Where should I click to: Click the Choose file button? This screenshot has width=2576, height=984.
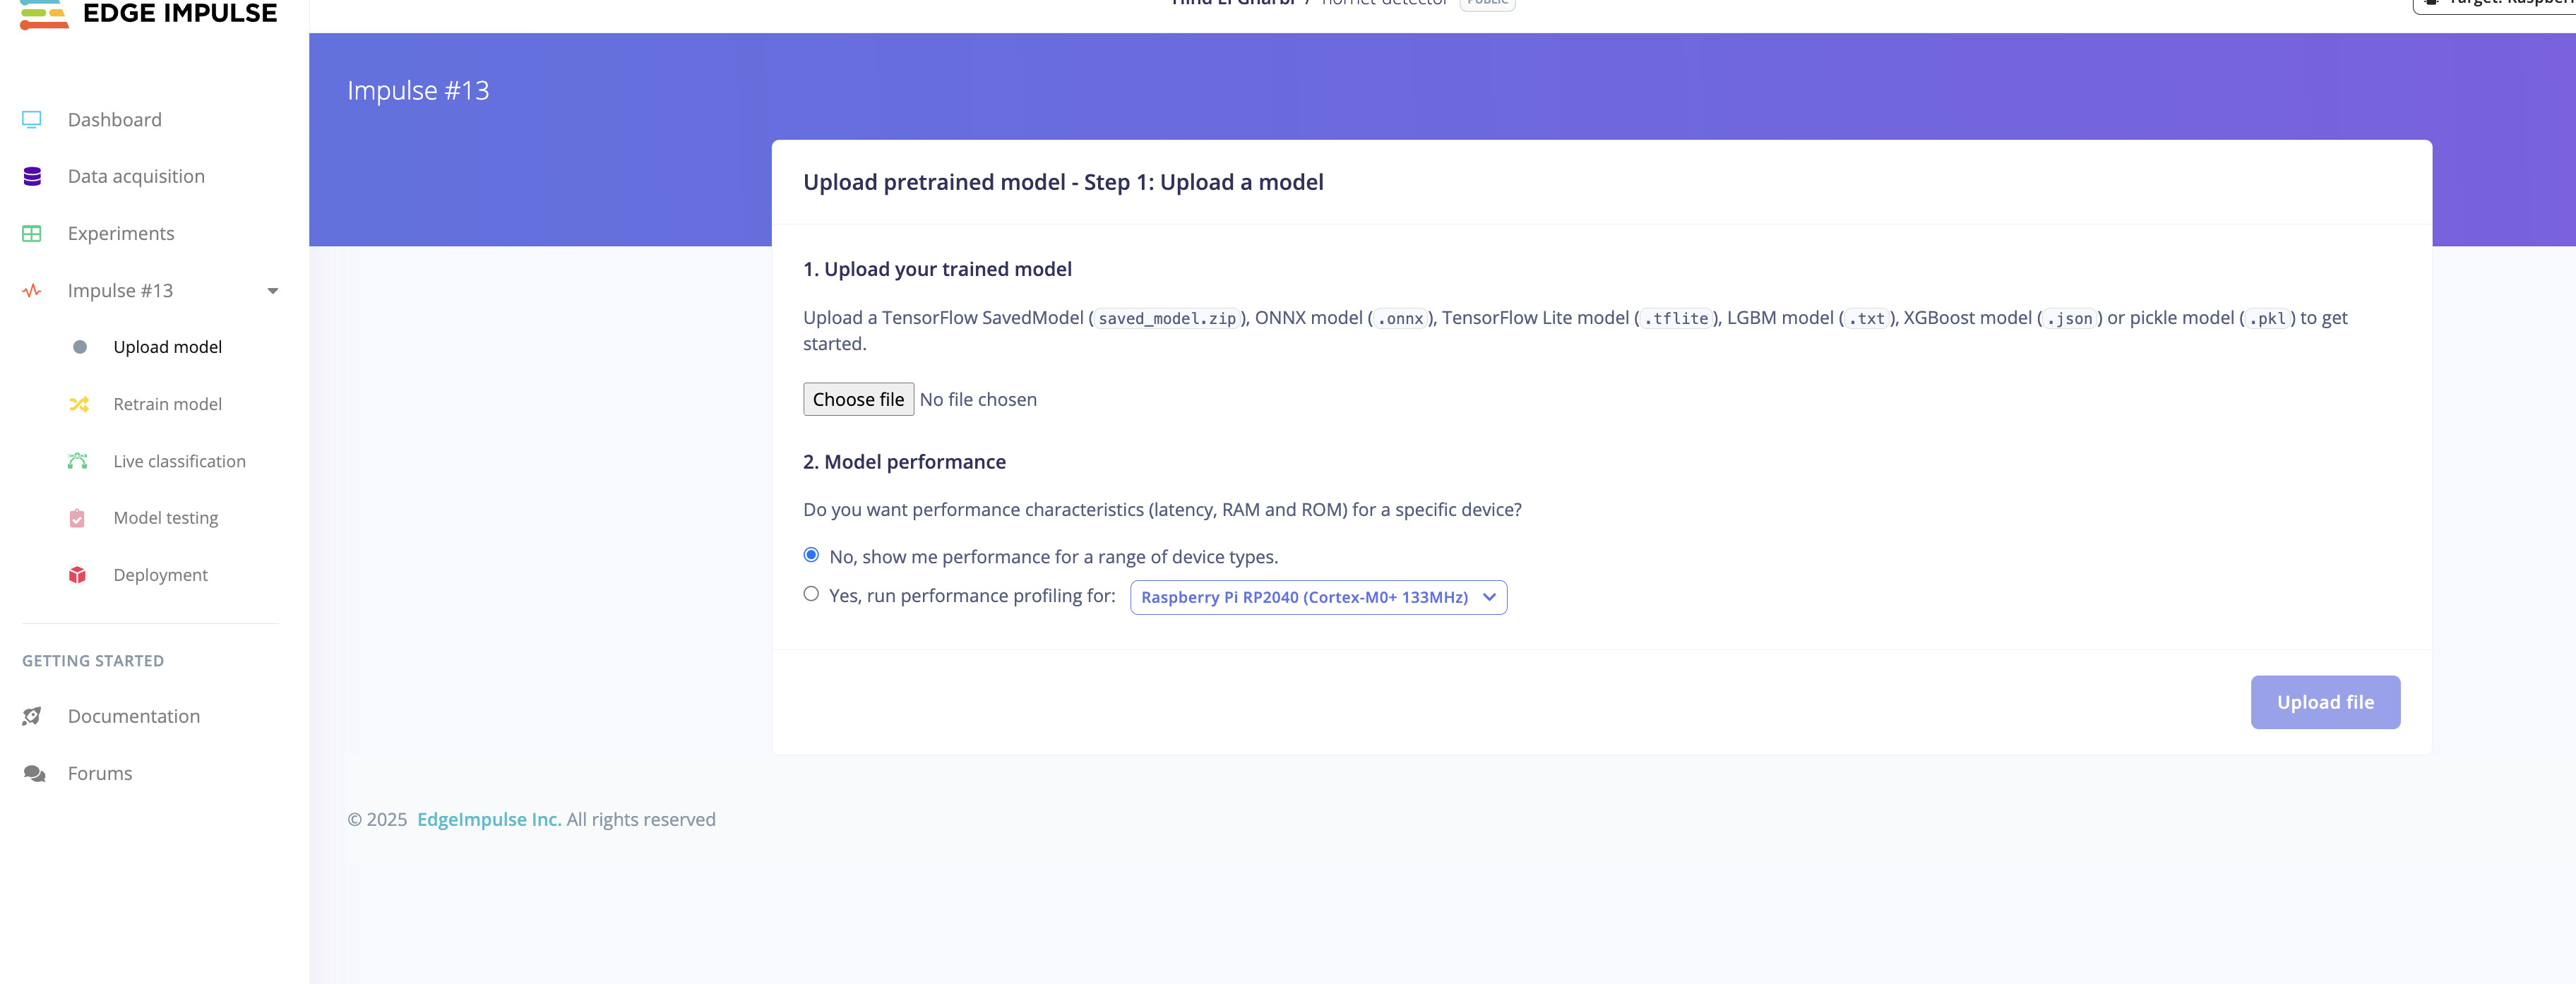point(858,399)
